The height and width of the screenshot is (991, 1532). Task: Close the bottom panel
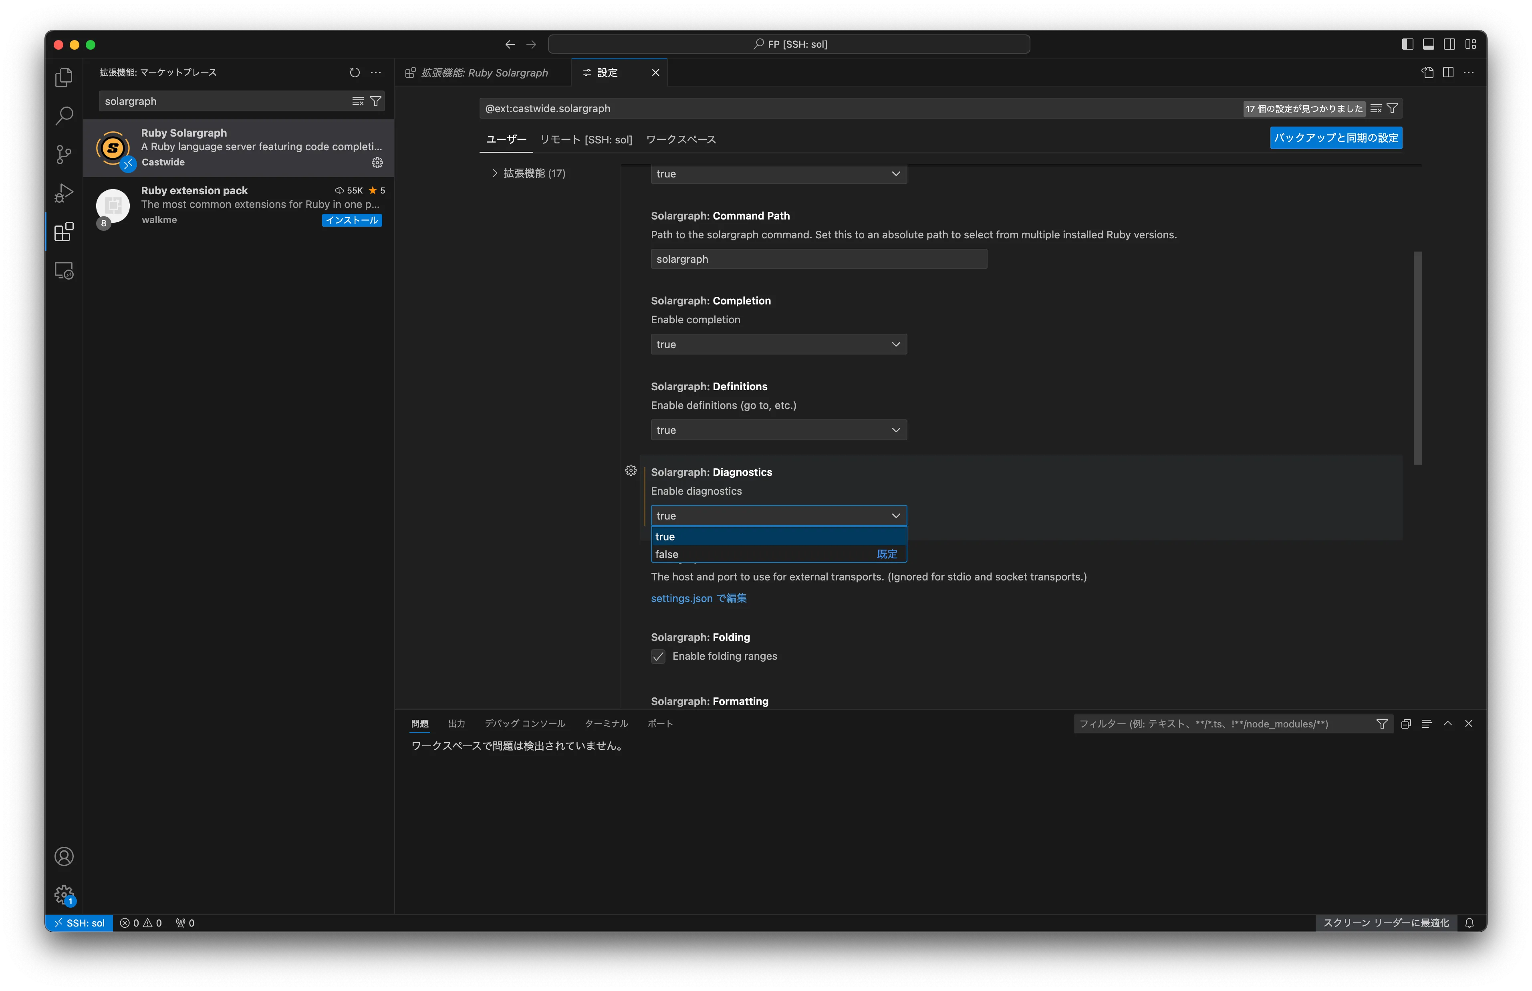1468,723
